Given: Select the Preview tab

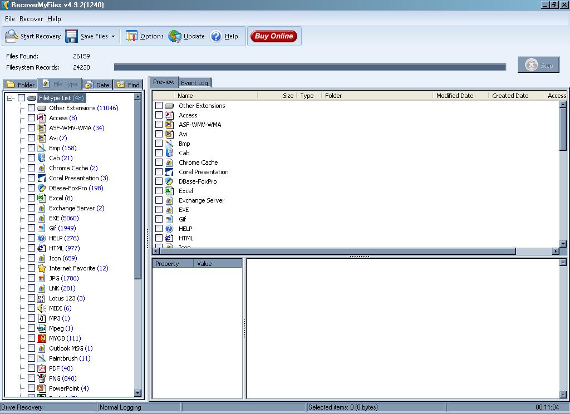Looking at the screenshot, I should [164, 82].
